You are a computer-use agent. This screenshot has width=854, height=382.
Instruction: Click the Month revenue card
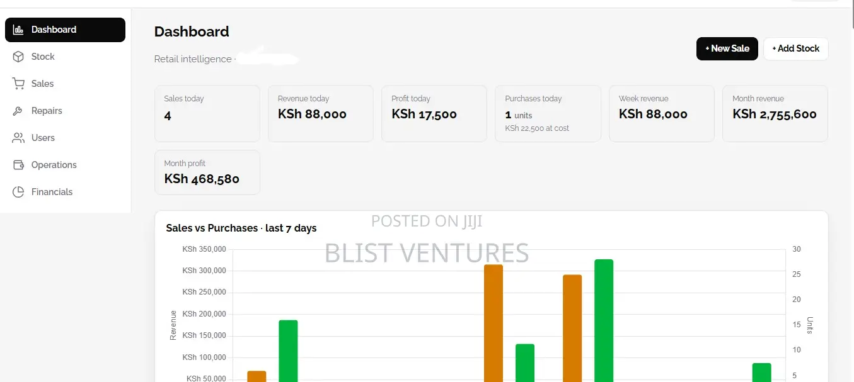775,114
